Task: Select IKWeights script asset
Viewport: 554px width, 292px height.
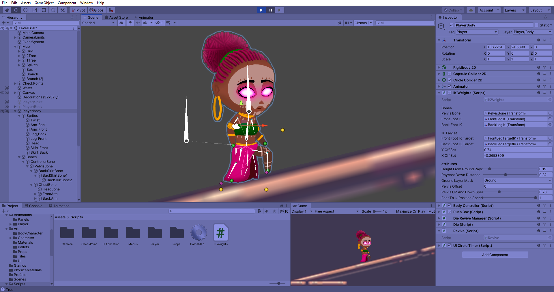Action: pyautogui.click(x=221, y=235)
